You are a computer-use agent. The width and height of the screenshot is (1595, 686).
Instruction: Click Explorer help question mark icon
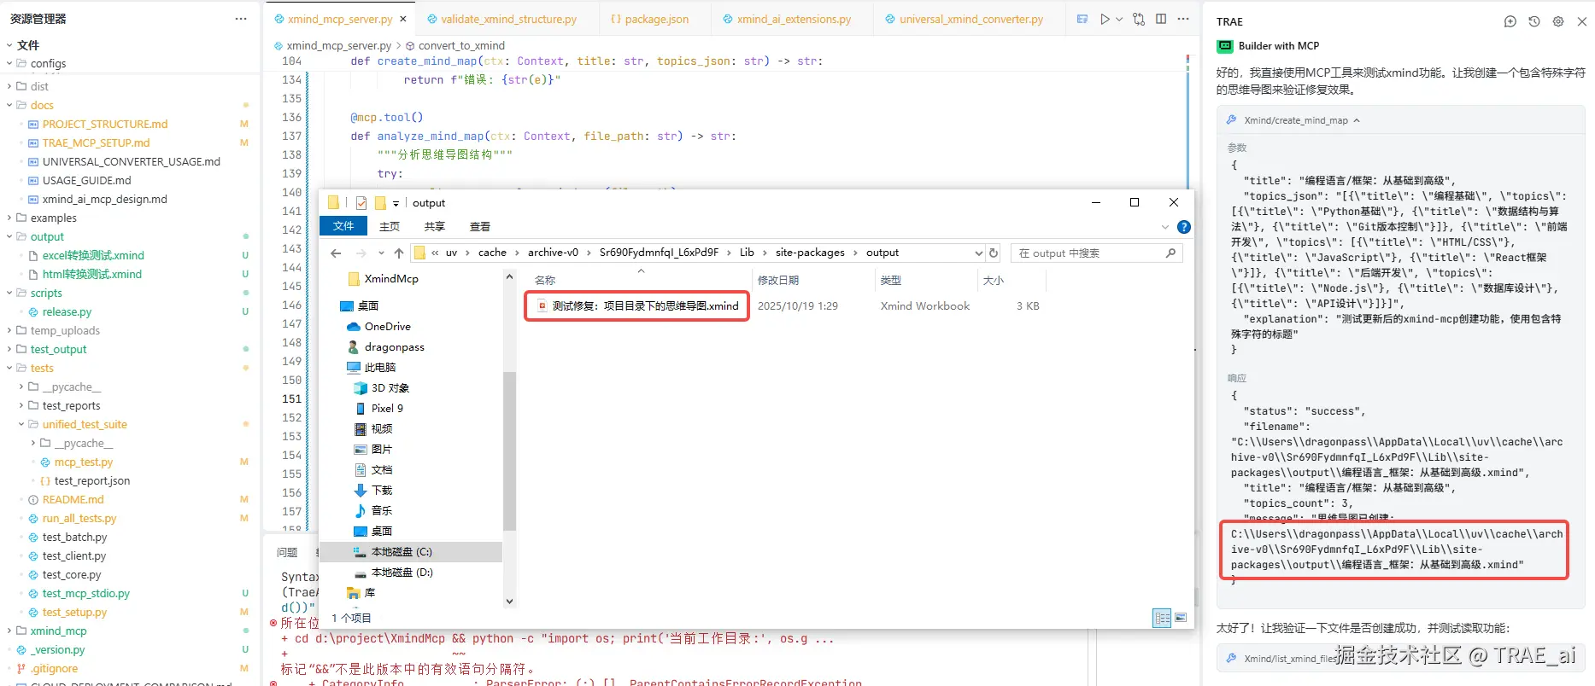(x=1183, y=227)
